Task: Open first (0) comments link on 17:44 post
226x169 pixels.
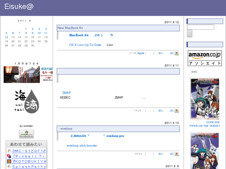Action: tap(160, 53)
